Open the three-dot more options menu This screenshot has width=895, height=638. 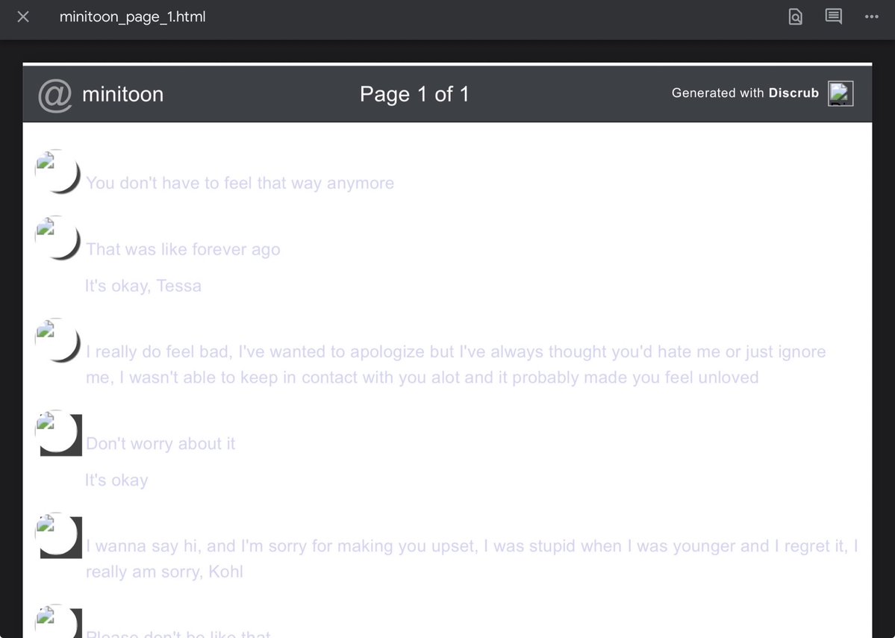[872, 16]
